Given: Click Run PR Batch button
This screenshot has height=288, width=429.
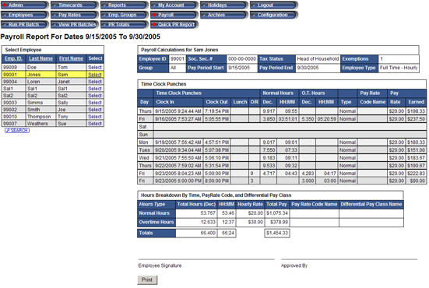Looking at the screenshot, I should tap(24, 25).
